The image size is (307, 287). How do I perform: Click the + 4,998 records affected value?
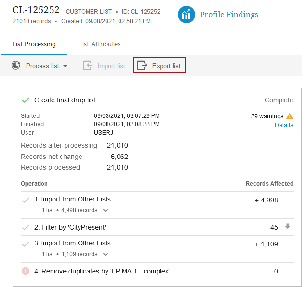[267, 200]
